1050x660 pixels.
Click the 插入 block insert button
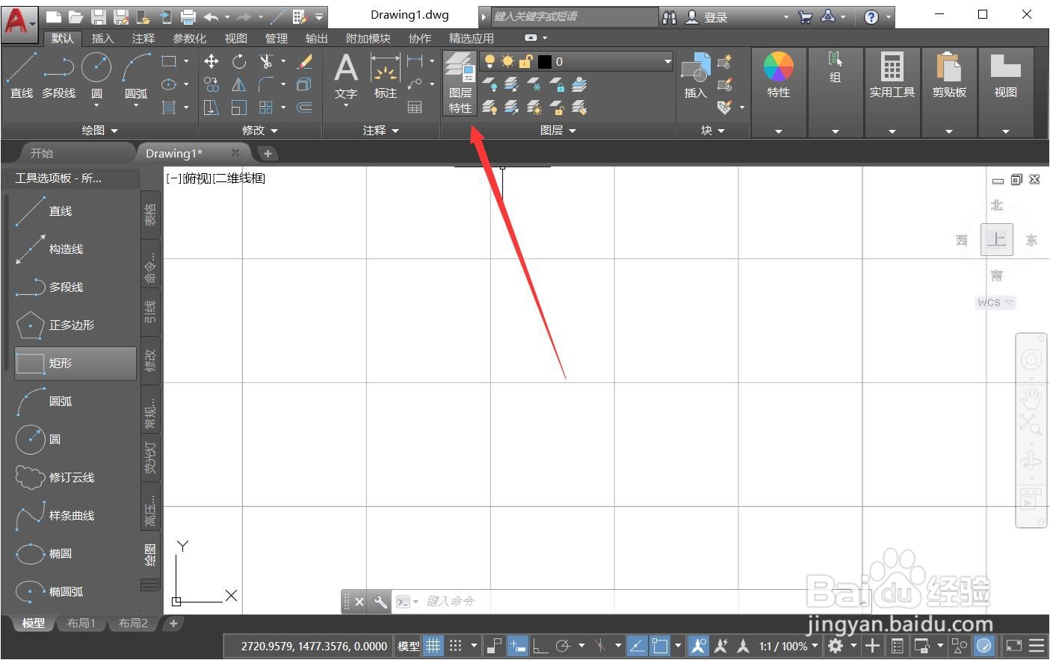(695, 77)
